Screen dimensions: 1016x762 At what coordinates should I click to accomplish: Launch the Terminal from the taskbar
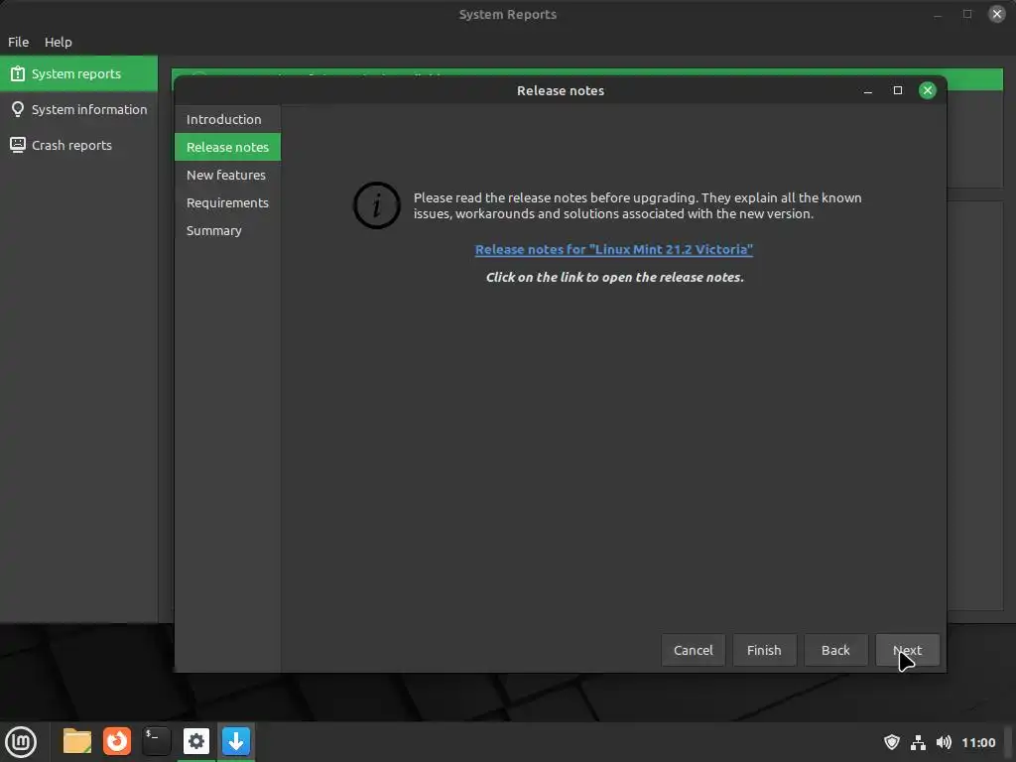coord(157,741)
